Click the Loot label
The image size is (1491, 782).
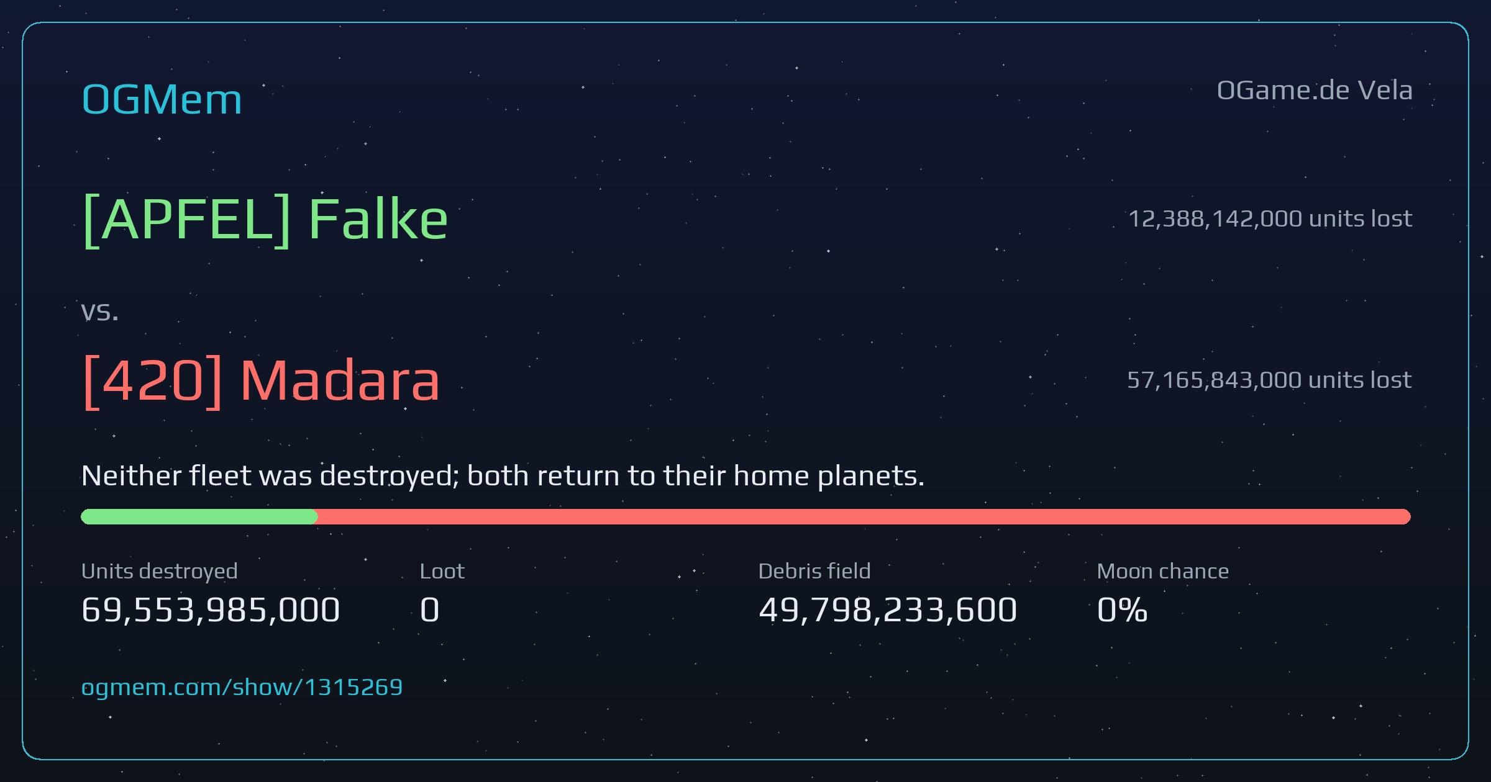click(442, 571)
